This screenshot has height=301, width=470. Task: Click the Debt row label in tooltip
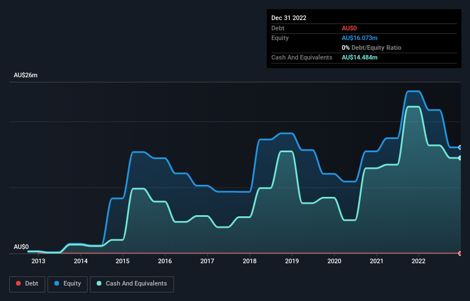pos(278,28)
